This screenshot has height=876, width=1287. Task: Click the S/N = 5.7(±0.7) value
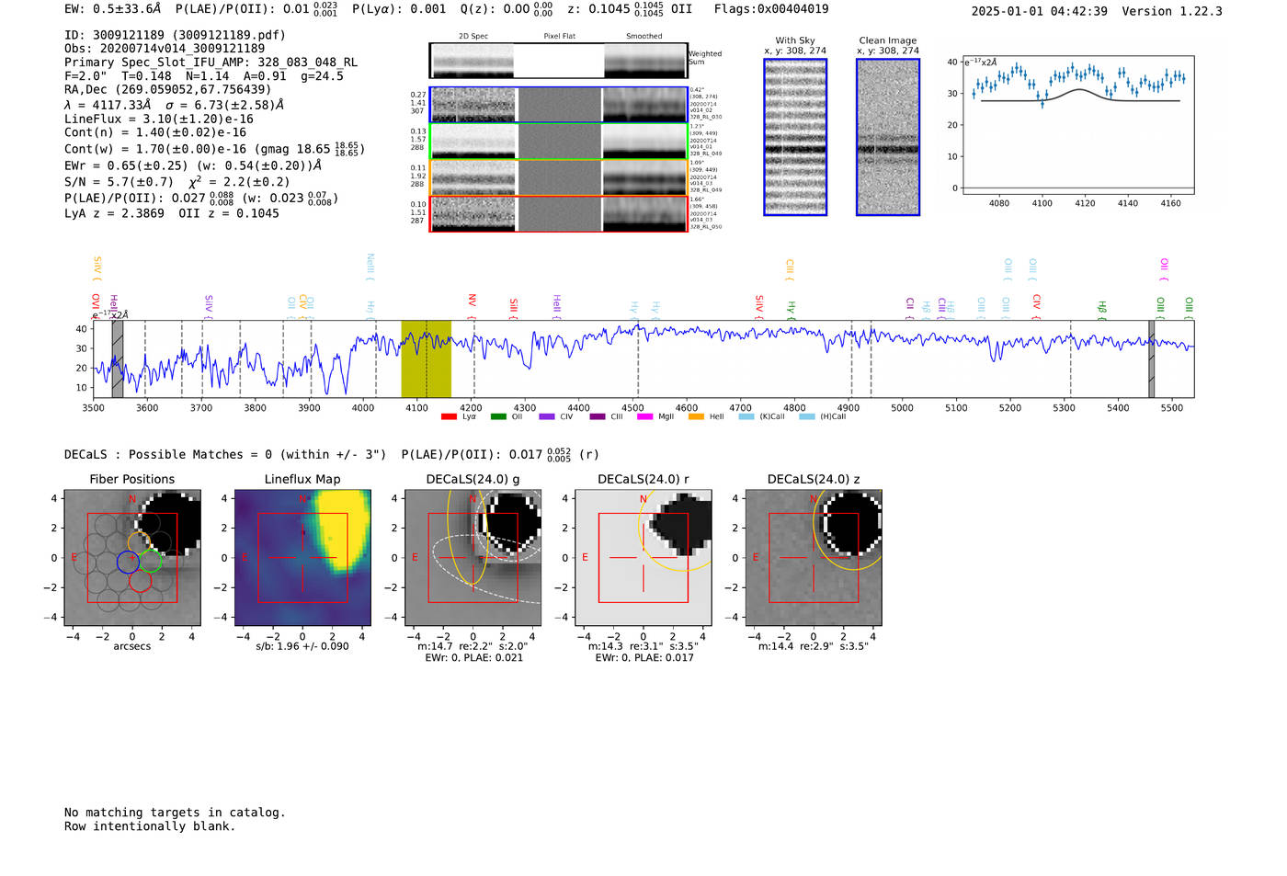[x=119, y=182]
